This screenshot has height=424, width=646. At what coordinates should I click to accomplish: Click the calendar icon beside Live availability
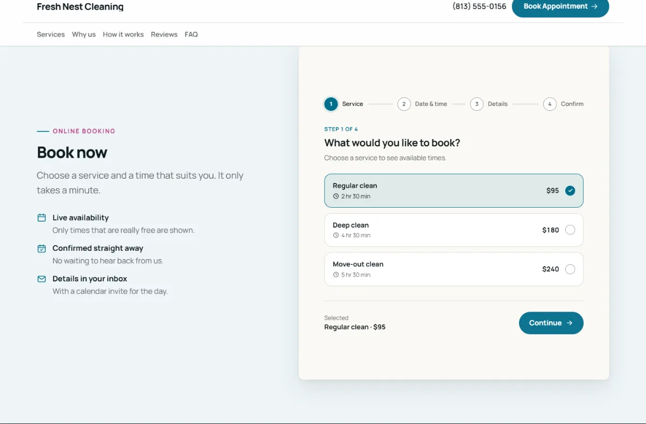[x=41, y=218]
